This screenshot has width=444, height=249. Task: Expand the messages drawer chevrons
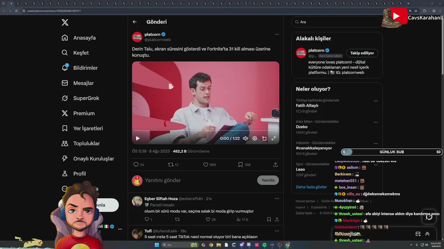pos(427,234)
